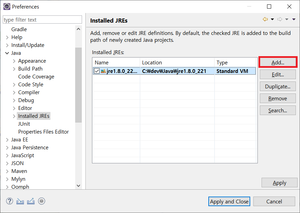
Task: Expand the Java Persistence node
Action: point(7,148)
